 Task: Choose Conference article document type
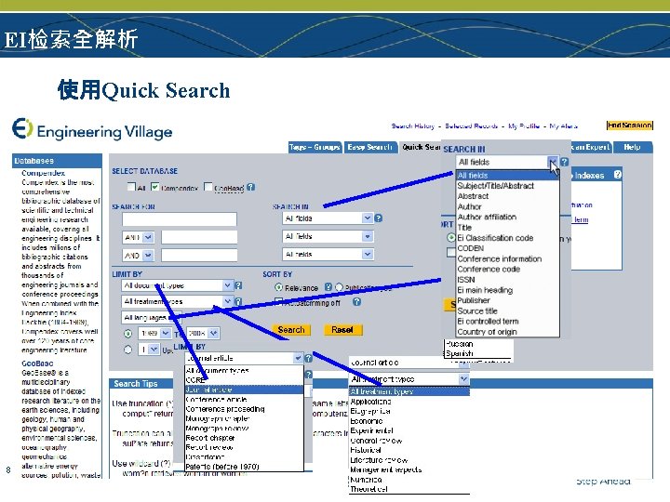click(244, 400)
